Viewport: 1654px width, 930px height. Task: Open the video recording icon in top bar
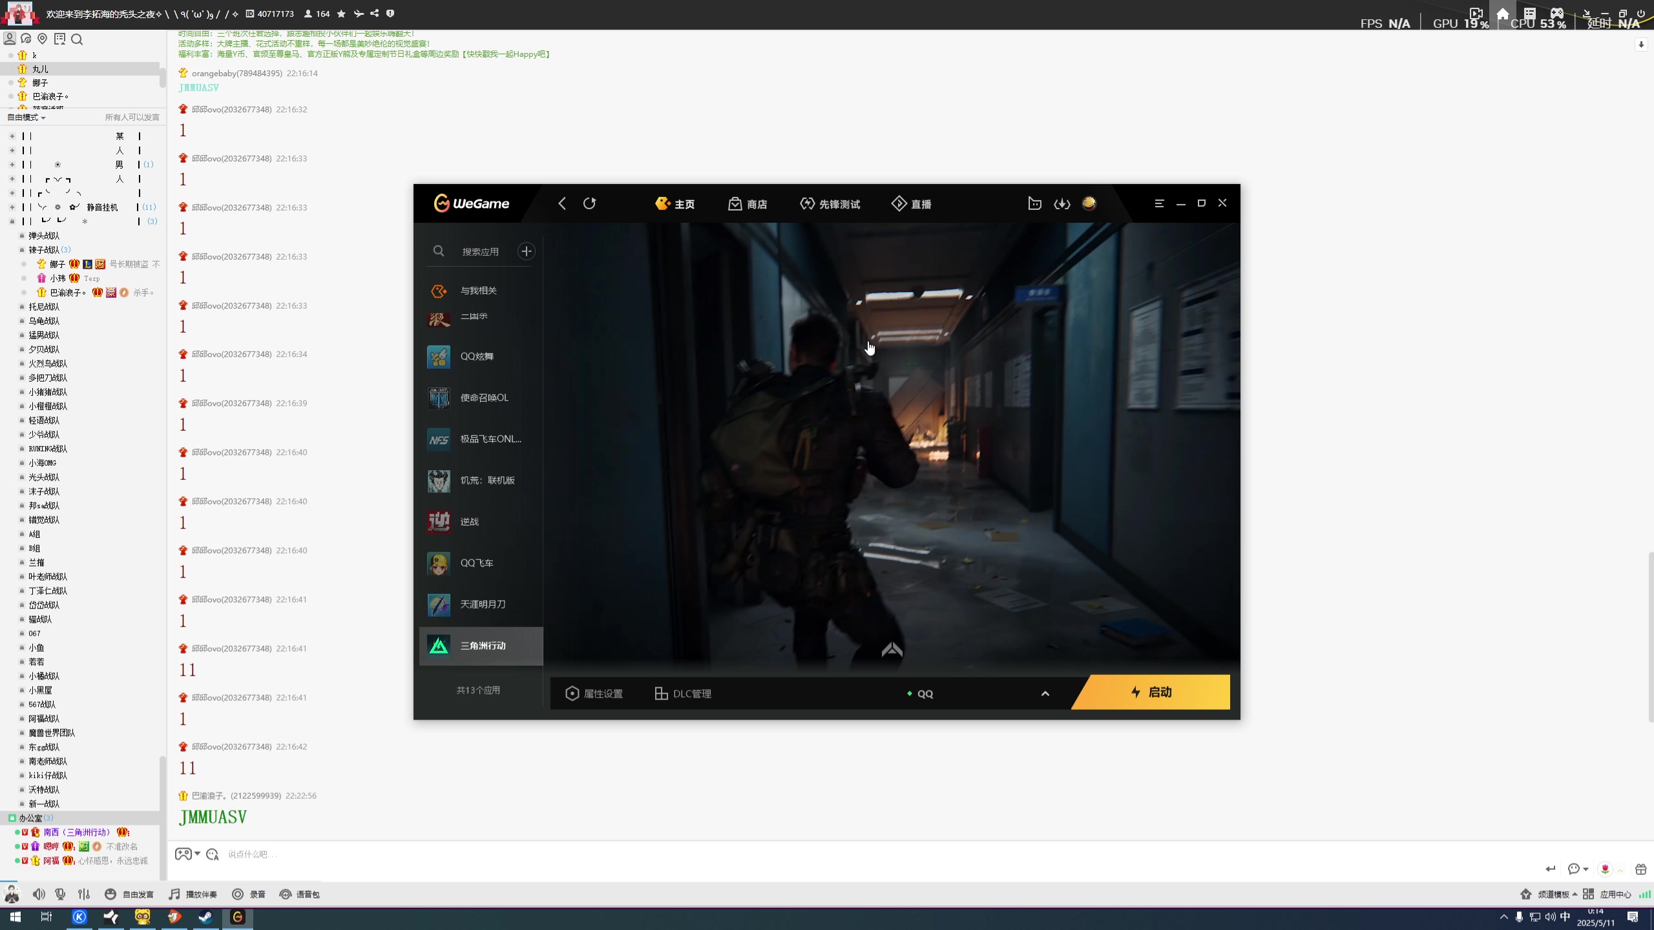1476,14
